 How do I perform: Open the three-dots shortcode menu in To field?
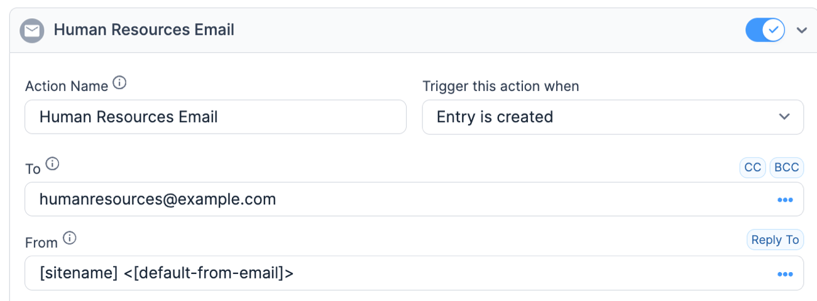784,200
